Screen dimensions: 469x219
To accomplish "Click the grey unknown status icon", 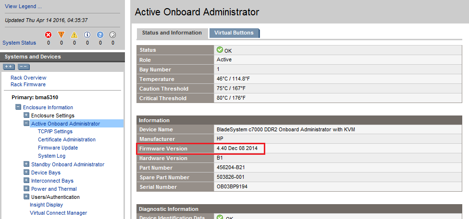I will 113,35.
